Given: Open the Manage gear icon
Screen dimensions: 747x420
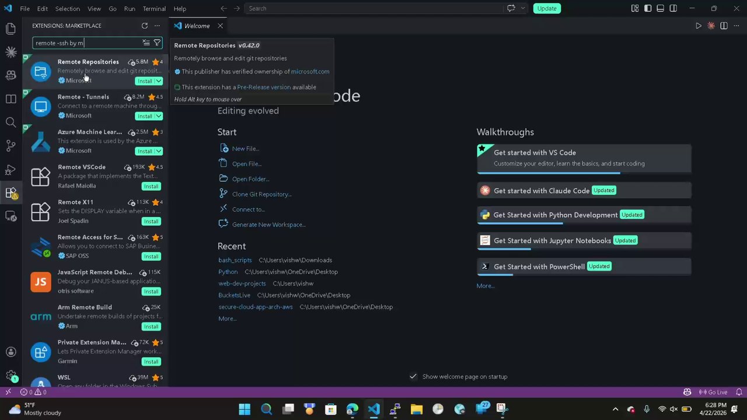Looking at the screenshot, I should (x=11, y=376).
